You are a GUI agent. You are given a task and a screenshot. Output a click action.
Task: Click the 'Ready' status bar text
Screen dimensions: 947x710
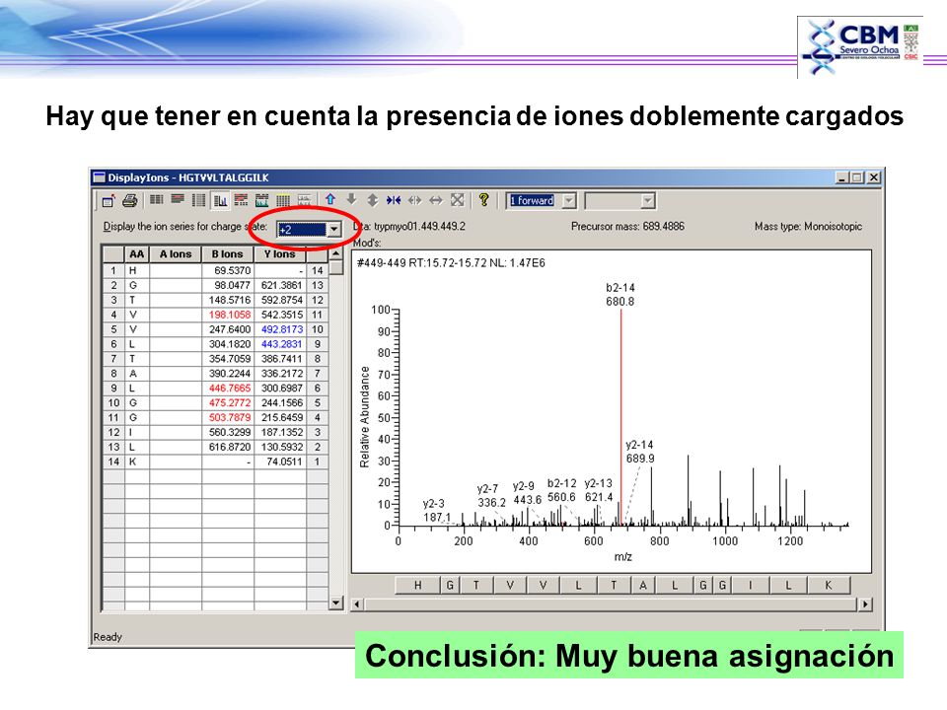click(108, 637)
